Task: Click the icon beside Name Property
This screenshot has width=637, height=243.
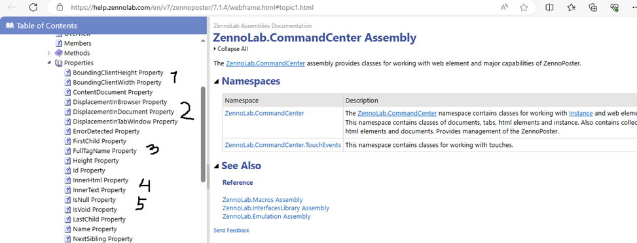Action: pos(68,229)
